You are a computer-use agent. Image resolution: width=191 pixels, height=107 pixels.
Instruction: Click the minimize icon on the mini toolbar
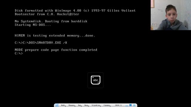[x=127, y=106]
